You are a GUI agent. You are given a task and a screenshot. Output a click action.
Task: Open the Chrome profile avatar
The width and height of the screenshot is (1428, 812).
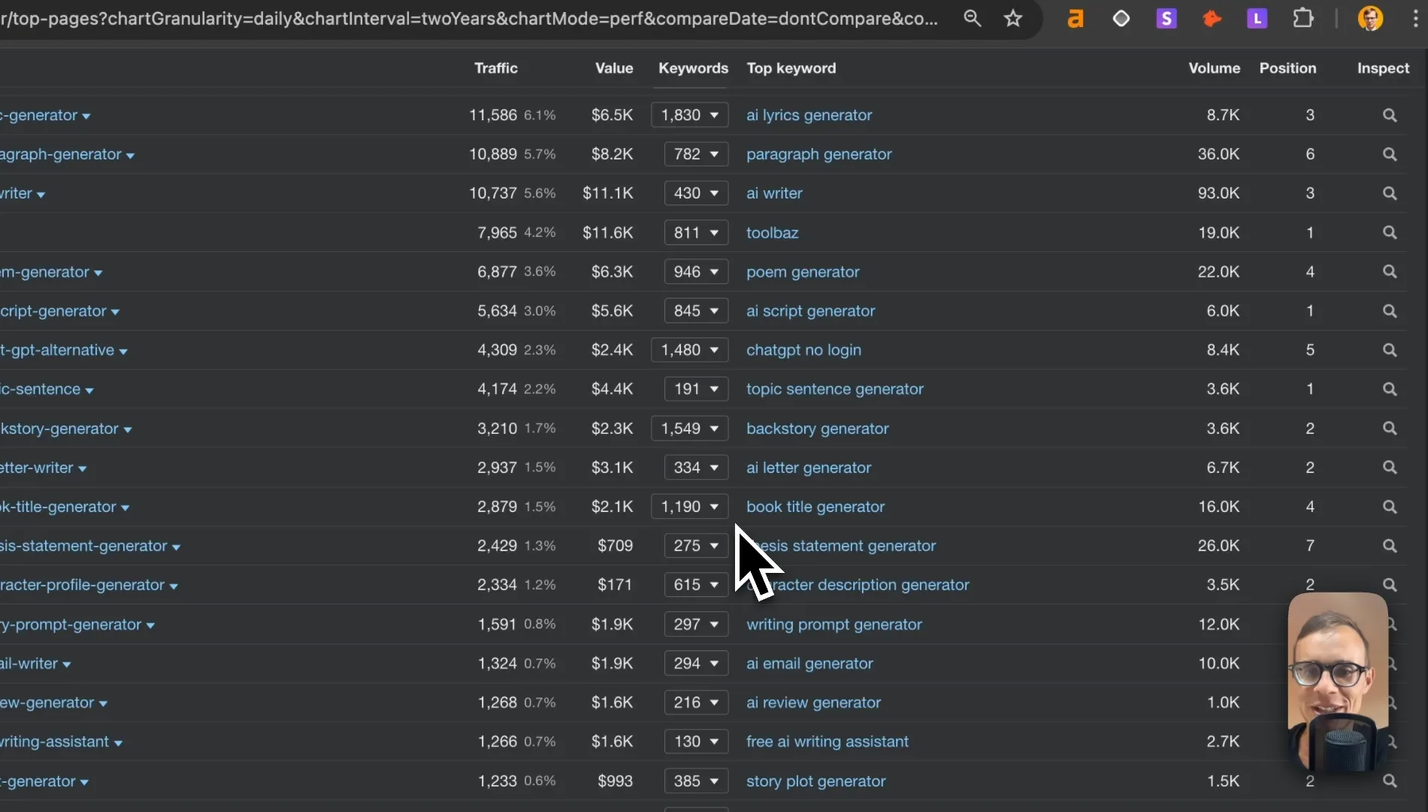tap(1370, 19)
